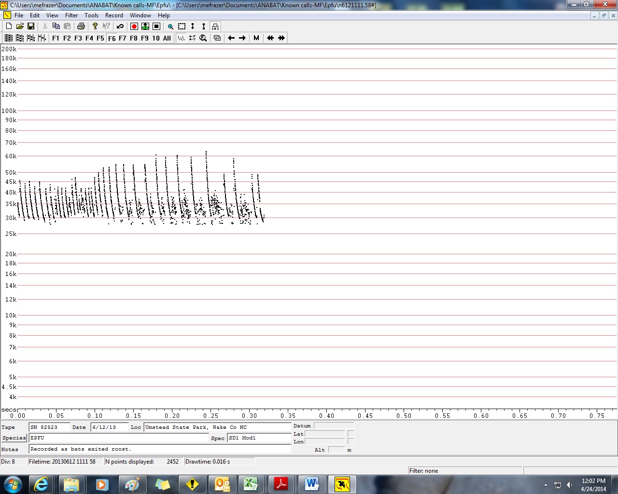Viewport: 618px width, 494px height.
Task: Switch time scale to F8
Action: [x=134, y=38]
